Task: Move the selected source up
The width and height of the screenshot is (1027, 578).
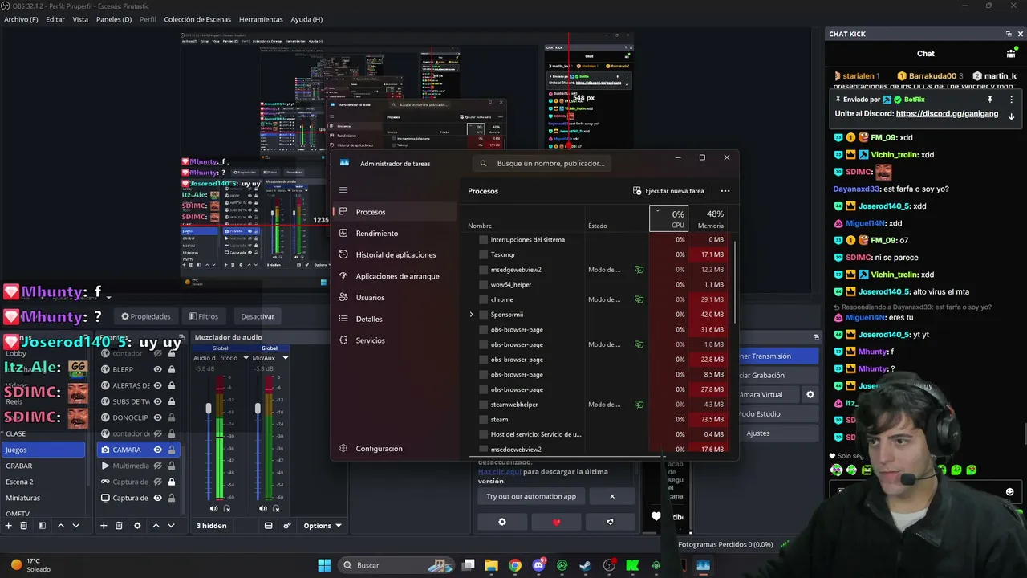Action: pyautogui.click(x=156, y=526)
